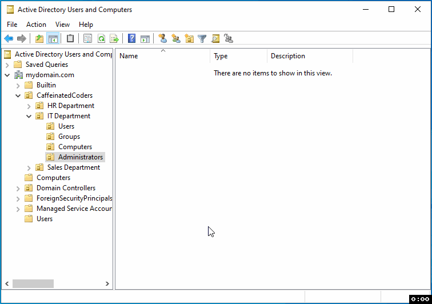
Task: Select HR Department in the tree
Action: point(71,106)
